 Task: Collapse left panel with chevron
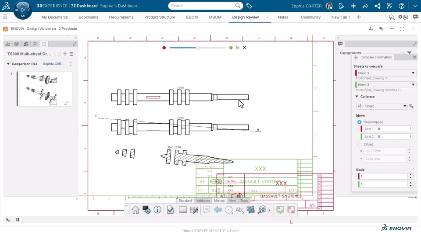click(x=76, y=38)
